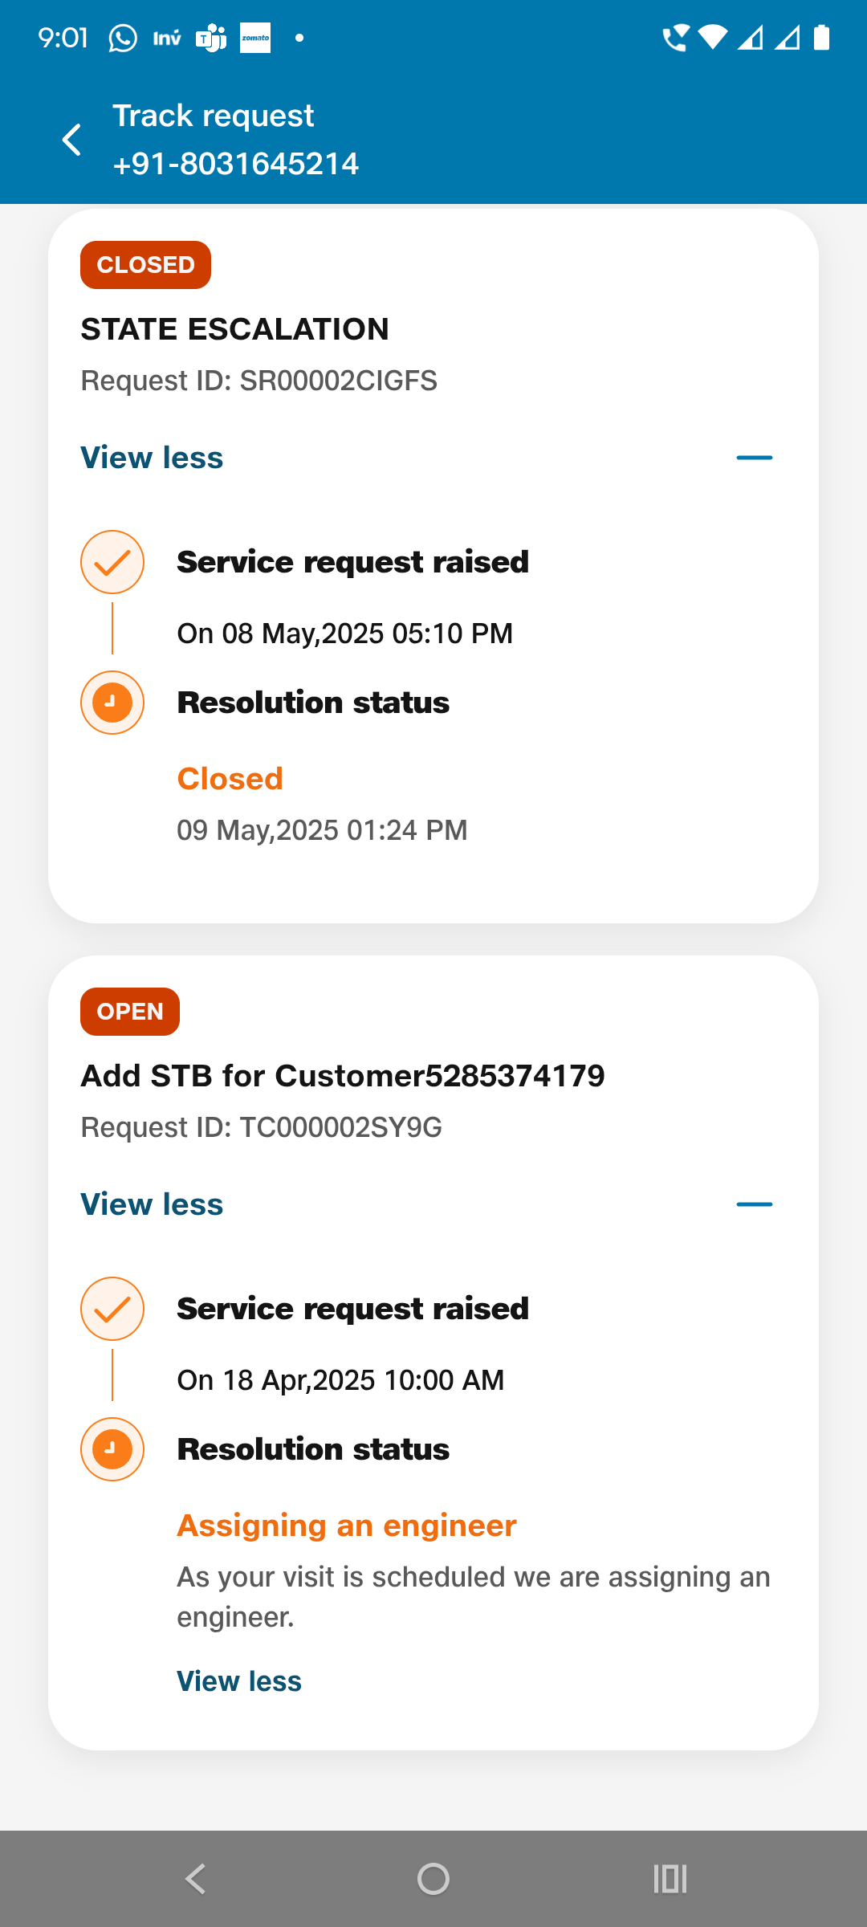Open WhatsApp notification icon in status bar
This screenshot has width=867, height=1927.
coord(123,38)
